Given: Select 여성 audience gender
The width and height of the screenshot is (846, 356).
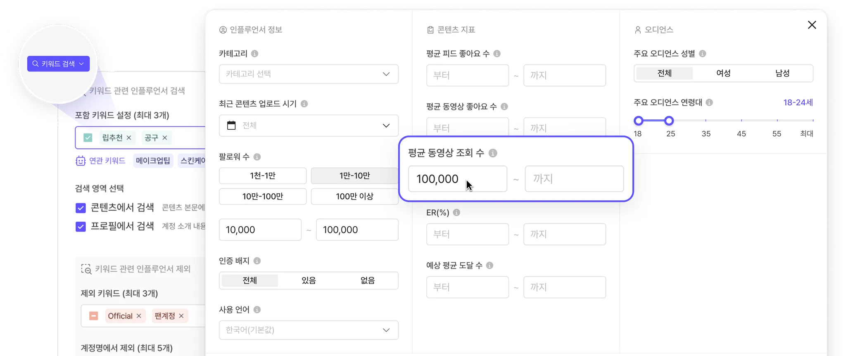Looking at the screenshot, I should click(x=723, y=73).
